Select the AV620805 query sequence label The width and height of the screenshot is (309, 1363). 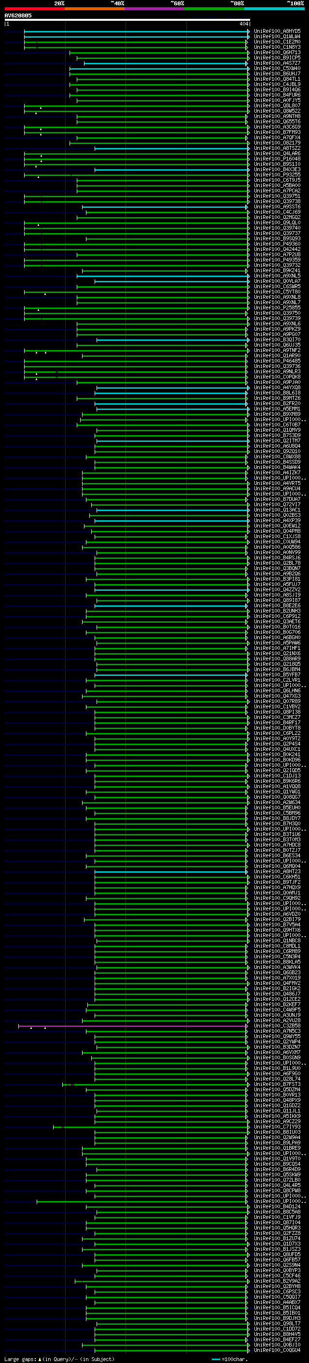[x=18, y=16]
